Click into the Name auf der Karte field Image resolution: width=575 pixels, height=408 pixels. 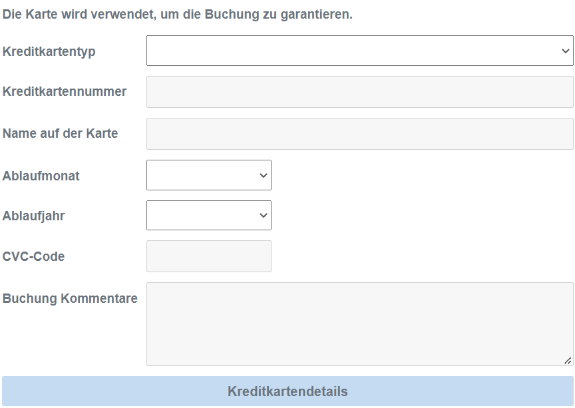coord(359,134)
